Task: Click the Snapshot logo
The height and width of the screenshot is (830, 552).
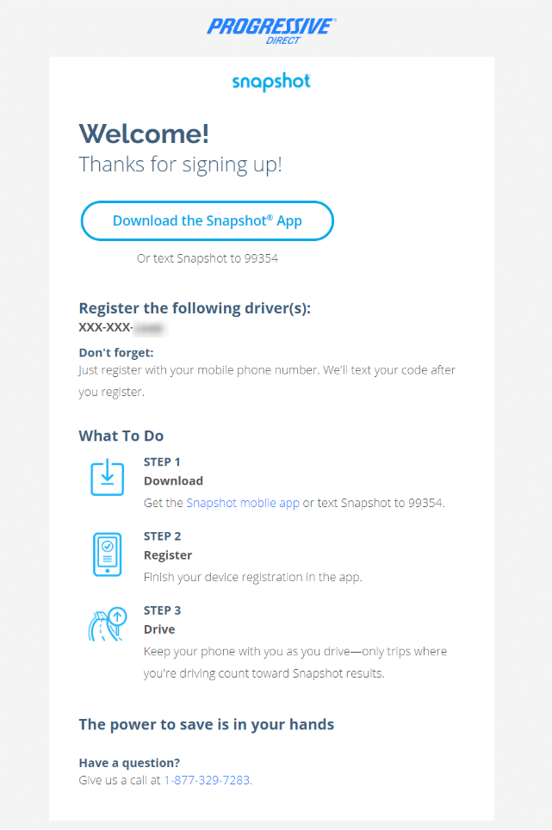Action: pyautogui.click(x=271, y=83)
